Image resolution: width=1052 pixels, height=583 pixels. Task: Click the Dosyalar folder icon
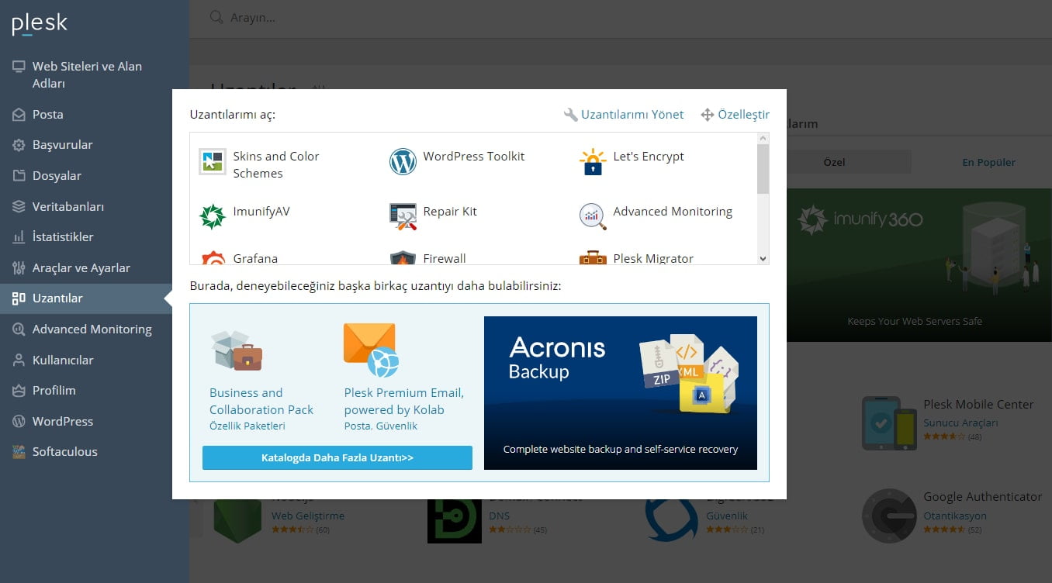click(x=19, y=176)
